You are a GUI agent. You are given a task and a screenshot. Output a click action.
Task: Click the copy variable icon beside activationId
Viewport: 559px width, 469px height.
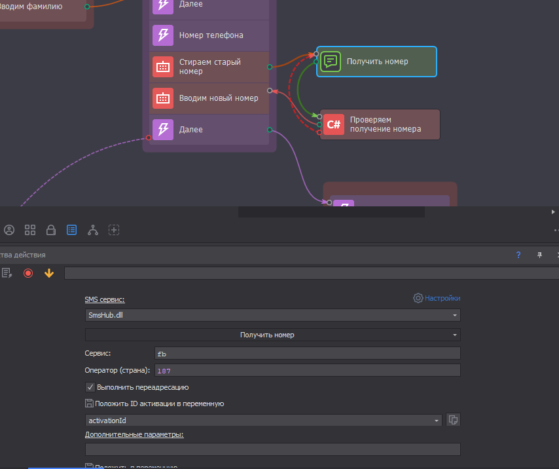(x=453, y=421)
